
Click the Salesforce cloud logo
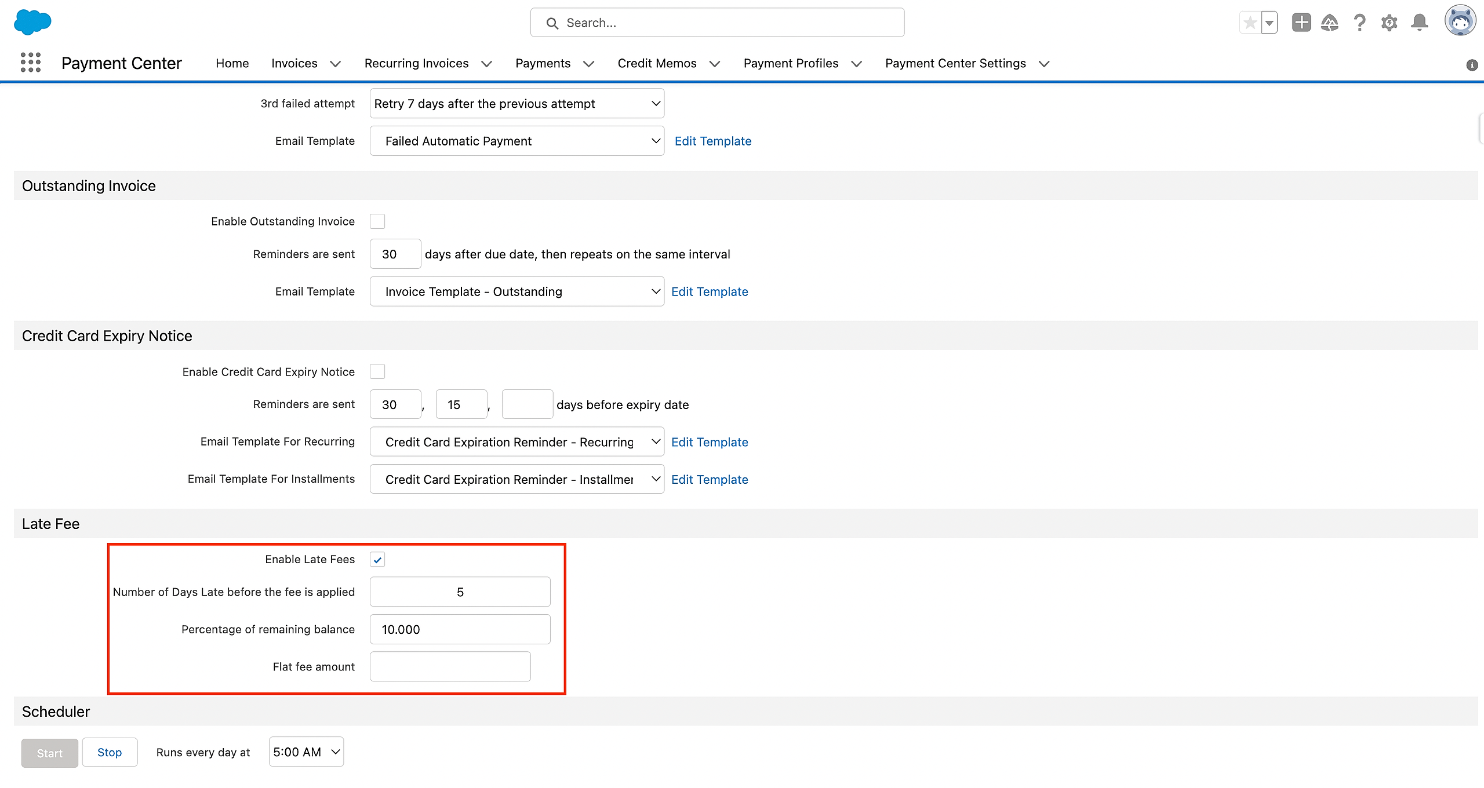32,22
